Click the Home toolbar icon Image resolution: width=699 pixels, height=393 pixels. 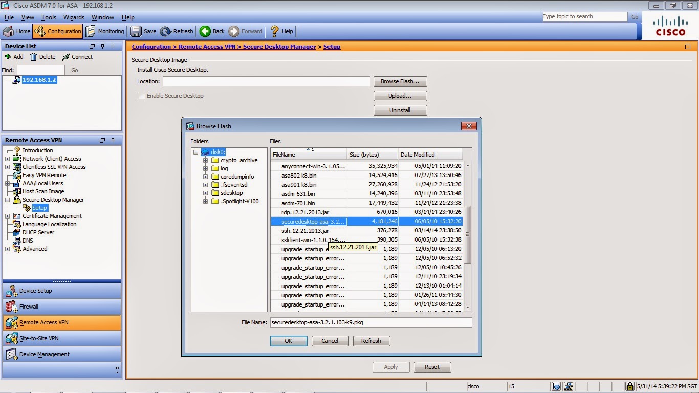coord(9,31)
